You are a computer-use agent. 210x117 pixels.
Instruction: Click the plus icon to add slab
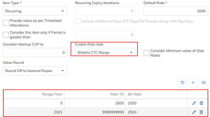pos(193,83)
